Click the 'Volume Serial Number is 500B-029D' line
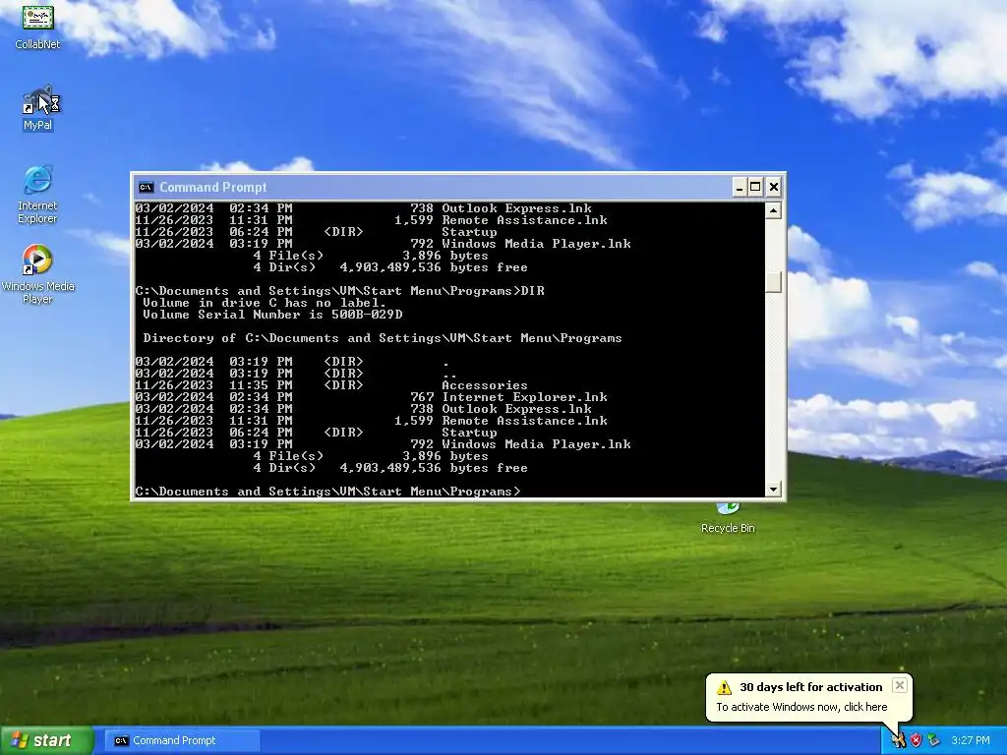The width and height of the screenshot is (1007, 755). tap(272, 315)
